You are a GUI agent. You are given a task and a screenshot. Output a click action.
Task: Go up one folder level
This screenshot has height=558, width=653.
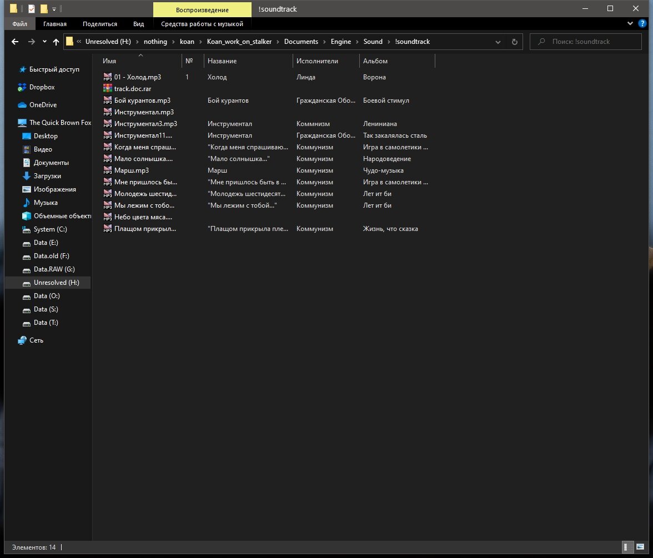point(56,42)
